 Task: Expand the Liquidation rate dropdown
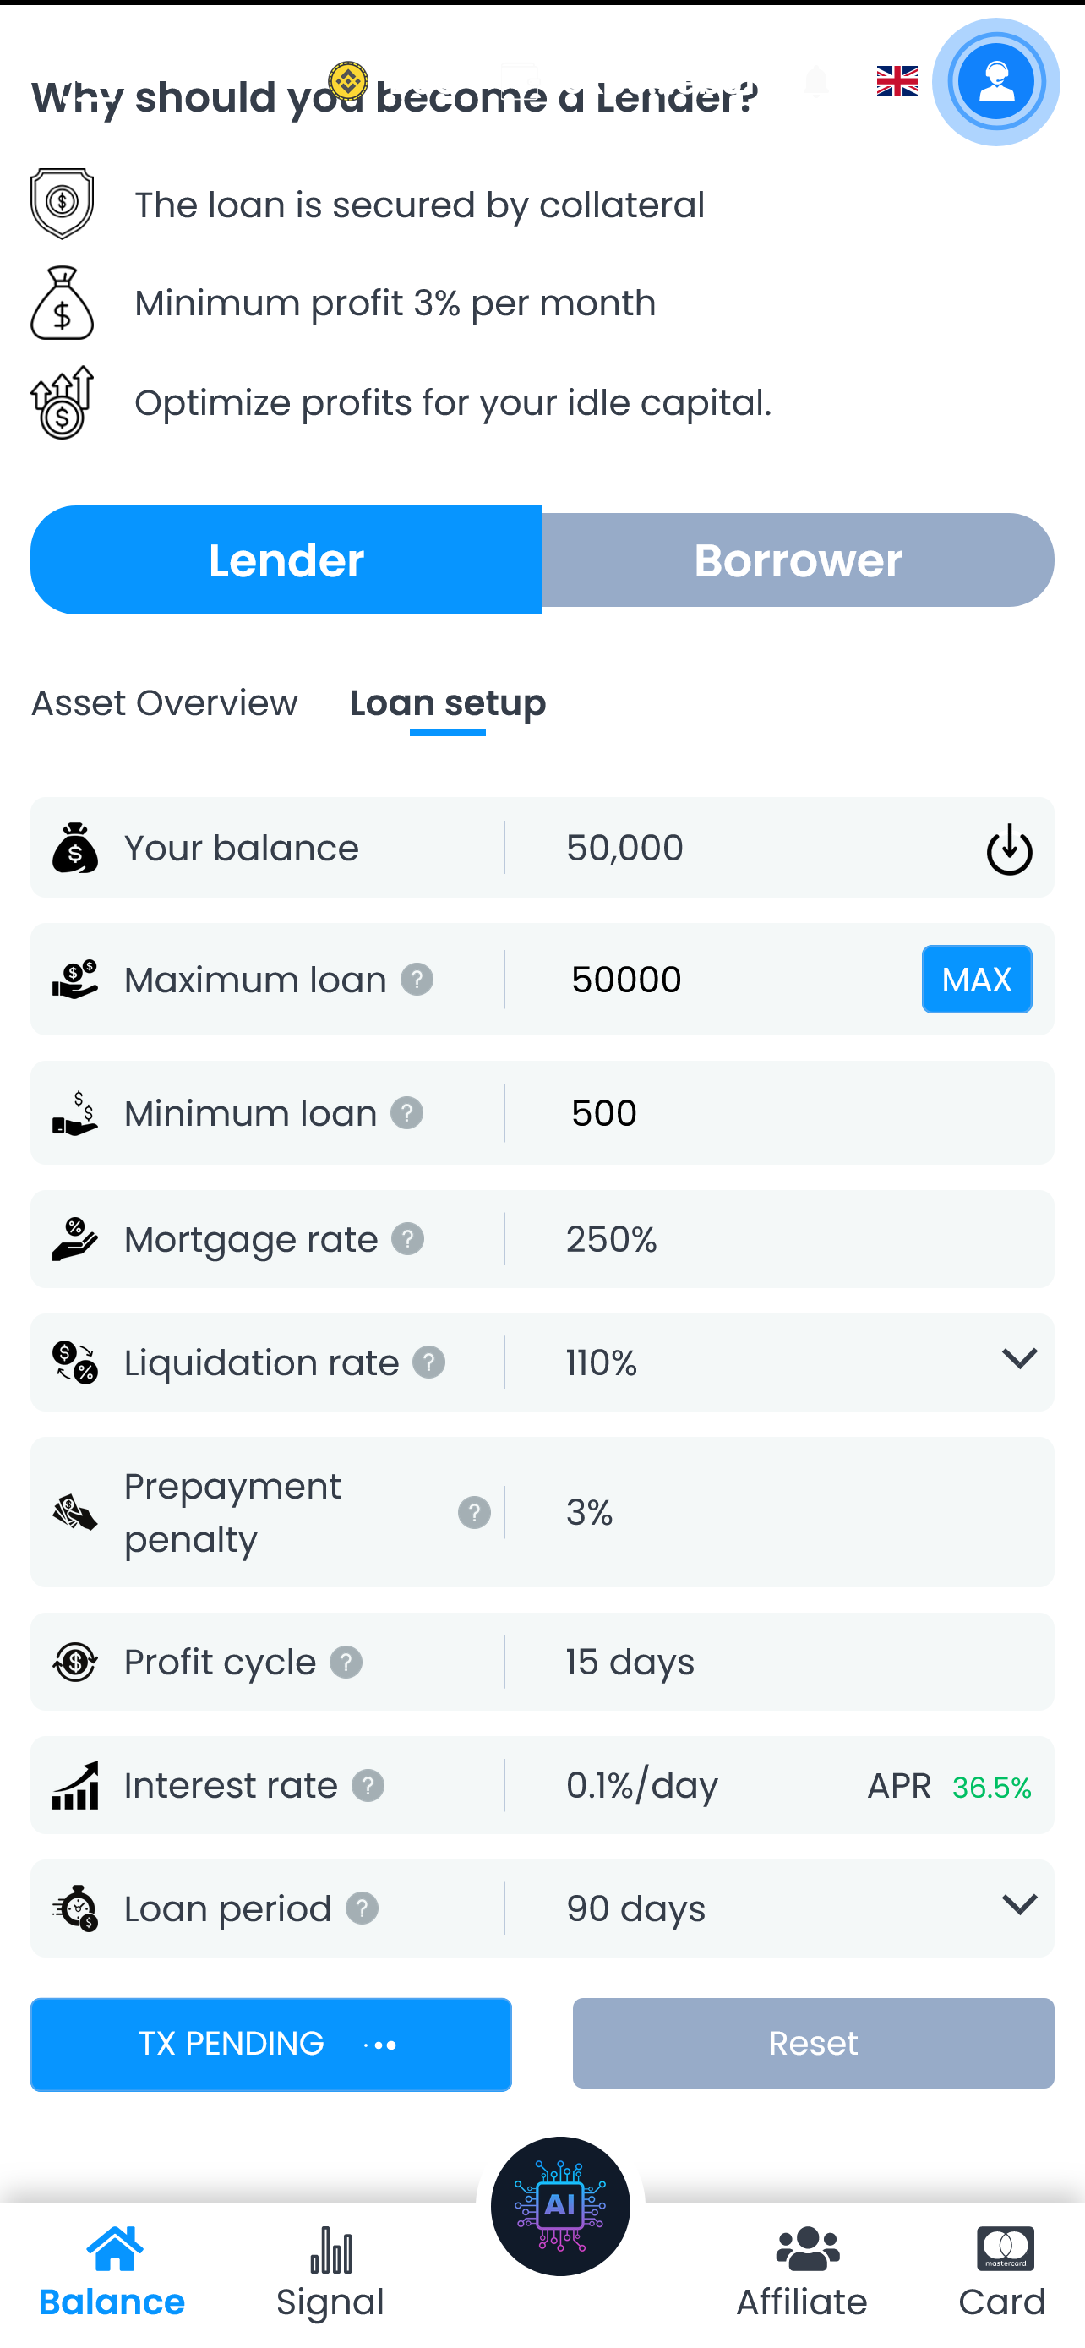[1018, 1360]
